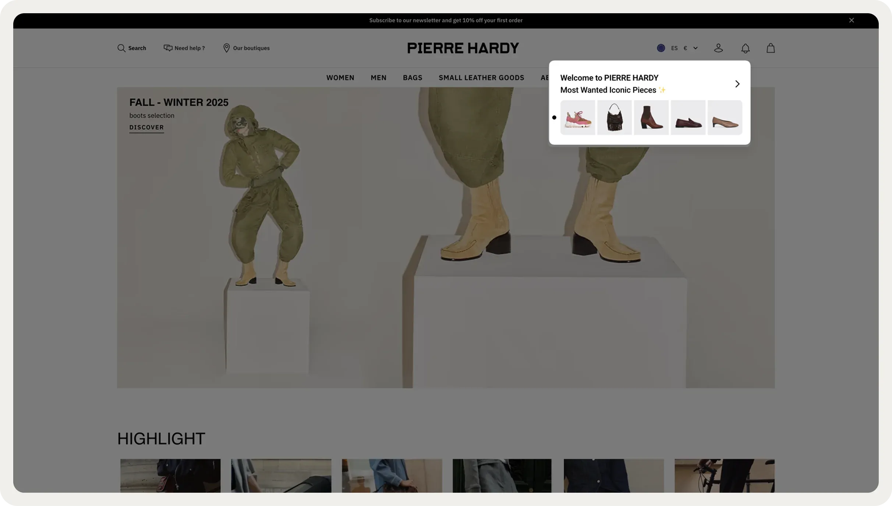Select the black fringe bag thumbnail

tap(614, 118)
